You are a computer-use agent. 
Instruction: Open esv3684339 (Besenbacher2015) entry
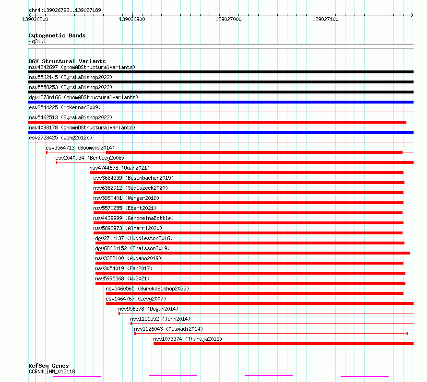pos(133,178)
